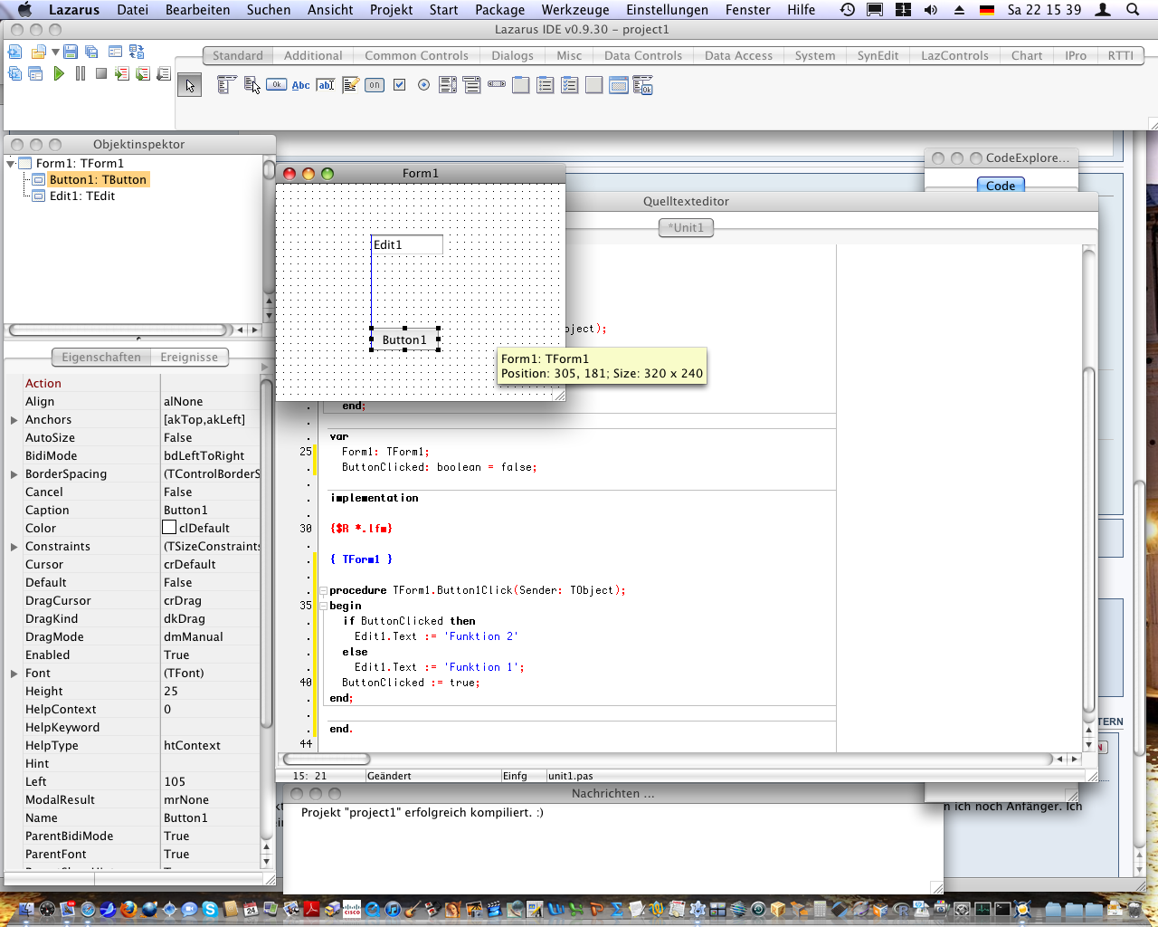This screenshot has height=927, width=1158.
Task: Pick the TMemo component icon
Action: 350,85
